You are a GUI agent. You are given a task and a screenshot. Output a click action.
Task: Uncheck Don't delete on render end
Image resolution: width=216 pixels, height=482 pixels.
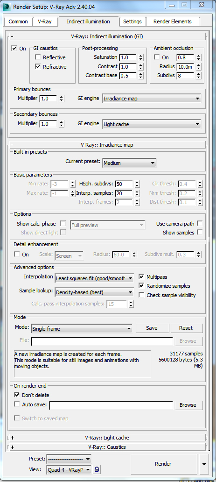tap(17, 395)
